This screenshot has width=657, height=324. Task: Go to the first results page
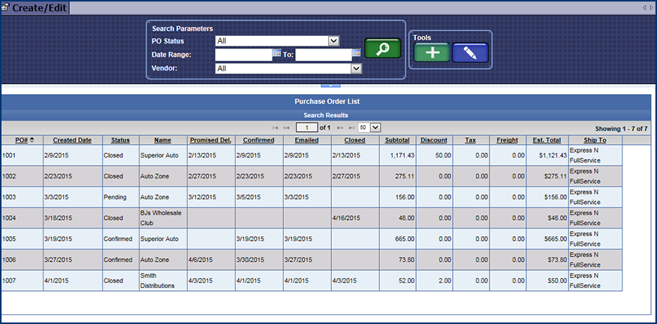[276, 128]
